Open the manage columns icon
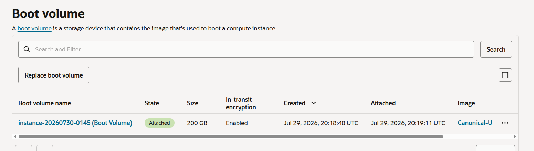This screenshot has height=151, width=534. pyautogui.click(x=505, y=75)
